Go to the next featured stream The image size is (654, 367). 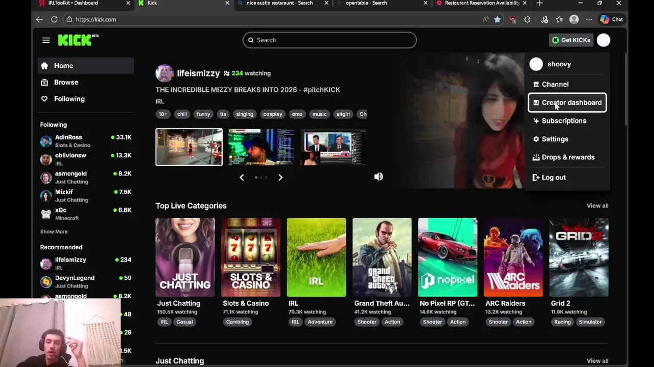click(280, 177)
